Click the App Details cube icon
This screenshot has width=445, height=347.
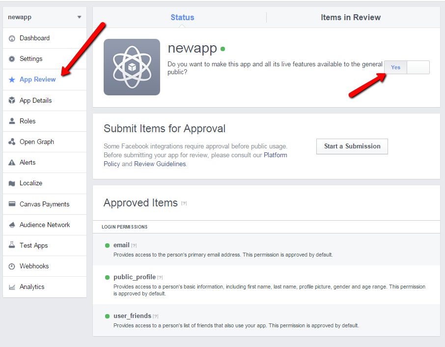pos(12,100)
